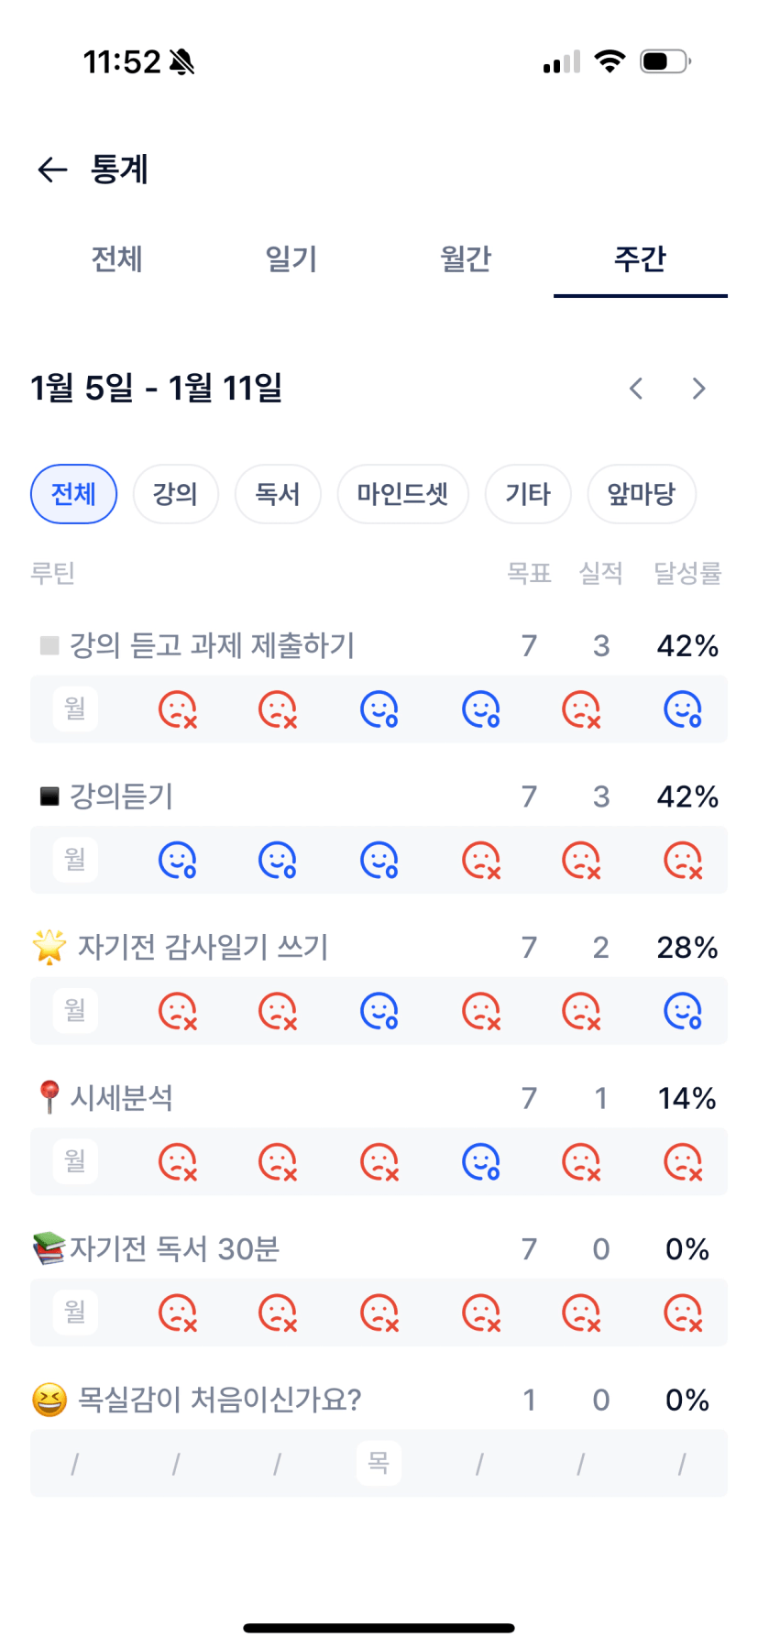Tap 월 day label in 강의듣기 row
The height and width of the screenshot is (1648, 758).
point(75,860)
